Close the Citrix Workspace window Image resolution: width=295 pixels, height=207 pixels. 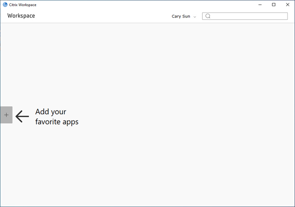pyautogui.click(x=287, y=5)
